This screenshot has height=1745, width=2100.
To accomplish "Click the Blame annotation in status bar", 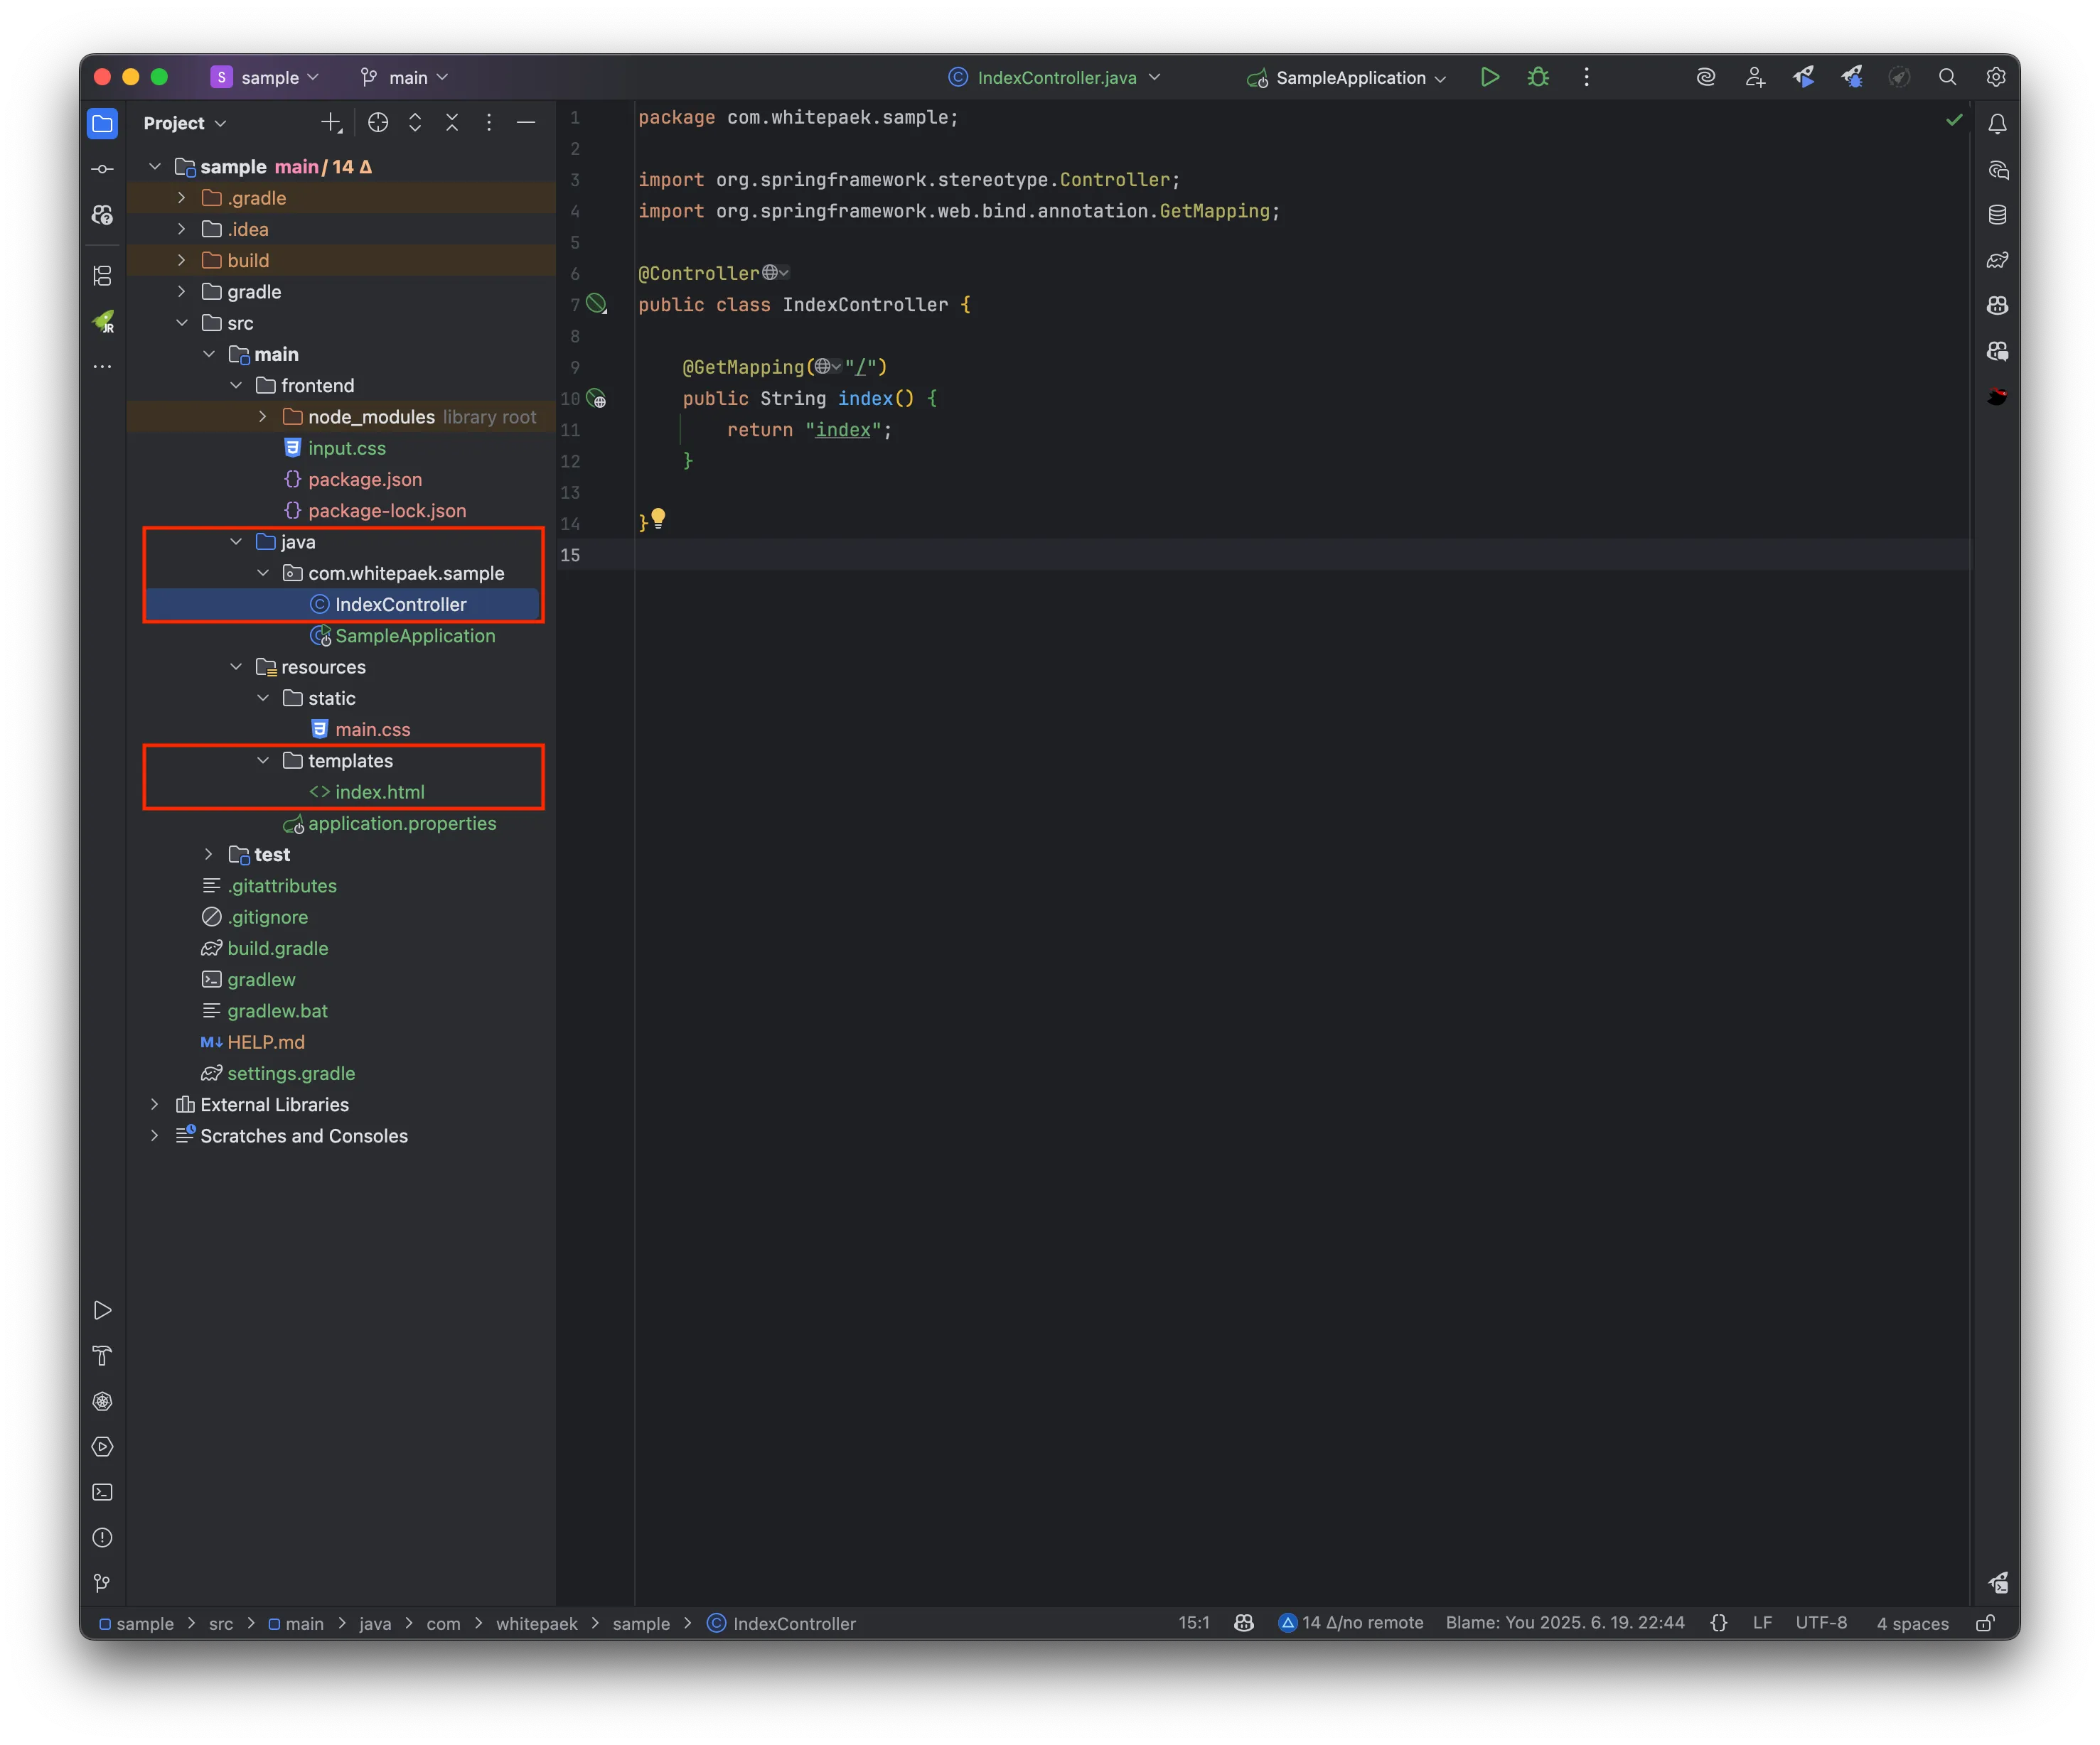I will pos(1565,1623).
